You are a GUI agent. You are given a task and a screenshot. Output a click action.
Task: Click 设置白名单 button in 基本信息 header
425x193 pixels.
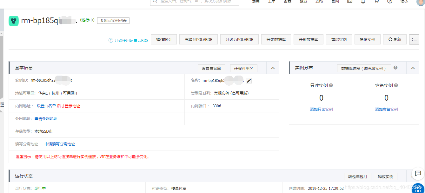pos(211,68)
